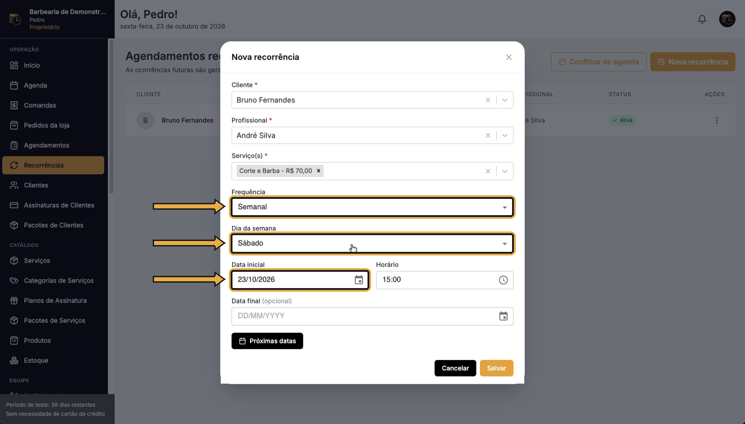Open actions menu for Bruno Fernandes row
745x424 pixels.
(717, 120)
